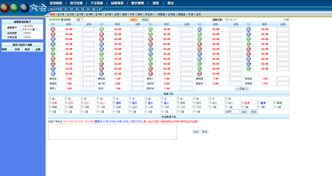Click 取消 below the manual bet textarea
This screenshot has height=176, width=332.
tap(205, 132)
